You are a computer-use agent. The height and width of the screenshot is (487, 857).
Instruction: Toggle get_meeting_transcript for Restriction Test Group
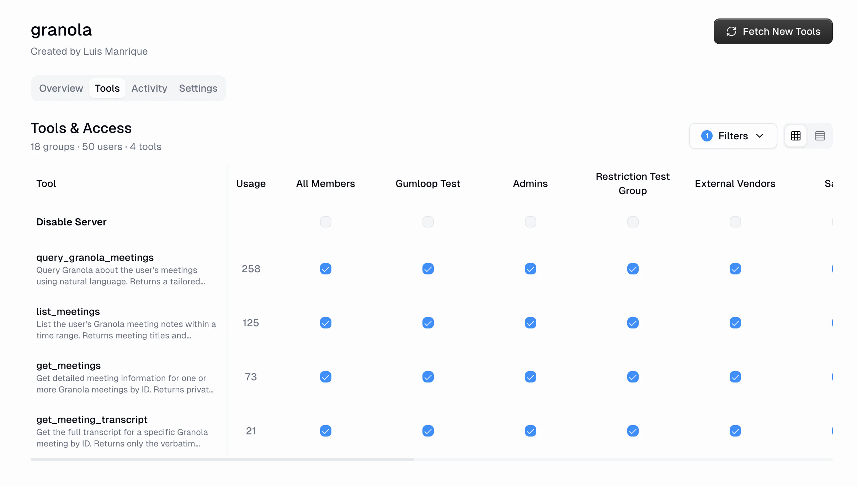pos(633,431)
